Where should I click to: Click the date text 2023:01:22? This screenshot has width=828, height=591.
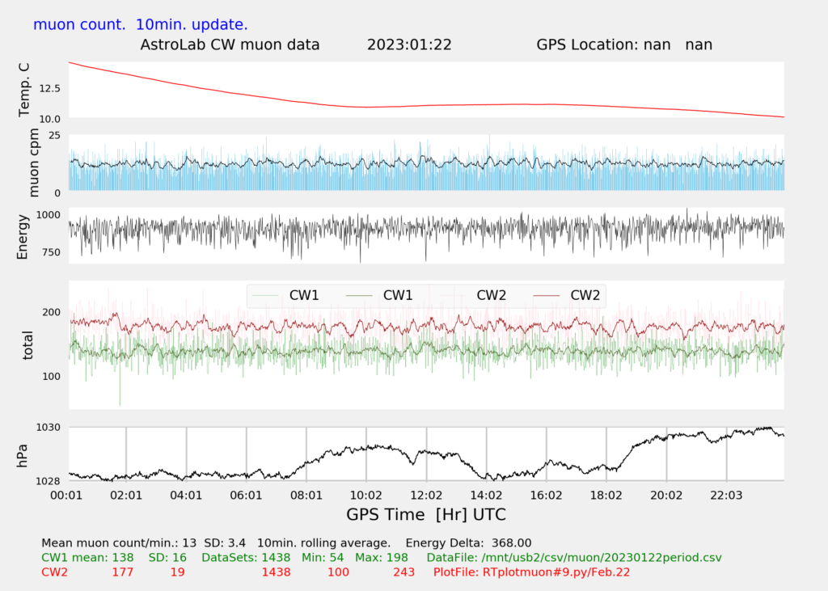tap(409, 45)
